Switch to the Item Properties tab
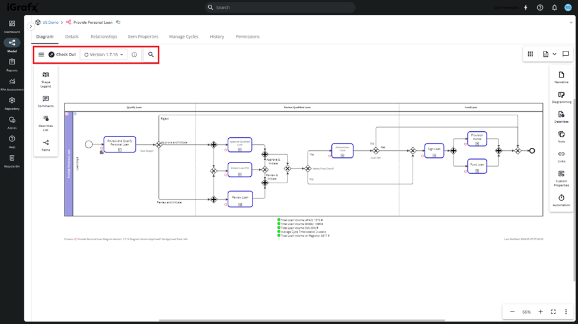Image resolution: width=578 pixels, height=324 pixels. [x=143, y=37]
